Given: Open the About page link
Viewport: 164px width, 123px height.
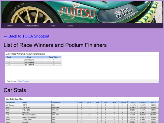Looking at the screenshot, I should click(x=71, y=26).
